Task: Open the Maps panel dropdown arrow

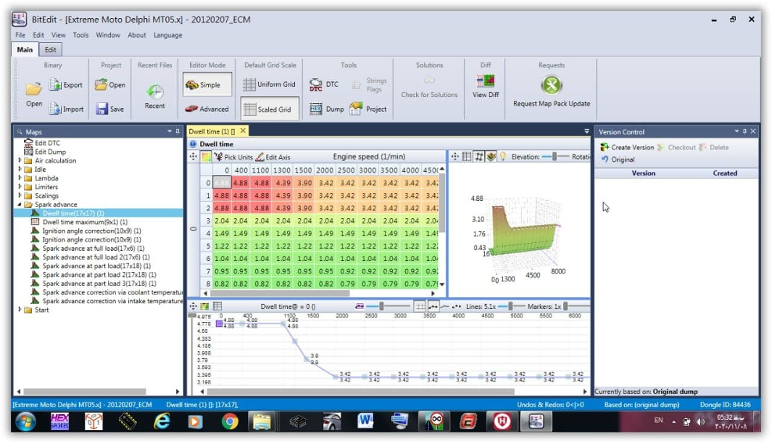Action: click(x=170, y=131)
